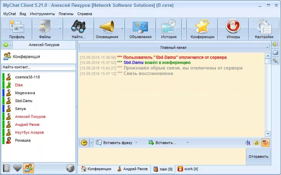281x175 pixels.
Task: Open Оповещения megaphone icon
Action: pyautogui.click(x=107, y=26)
